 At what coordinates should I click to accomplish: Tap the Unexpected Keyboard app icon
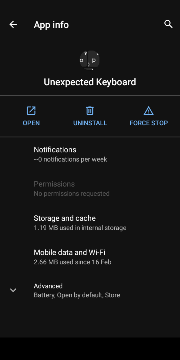90,60
